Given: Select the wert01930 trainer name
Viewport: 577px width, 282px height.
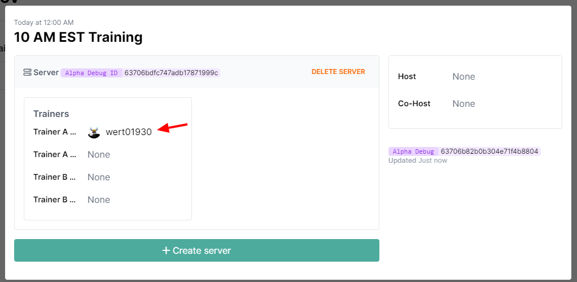Looking at the screenshot, I should tap(129, 132).
